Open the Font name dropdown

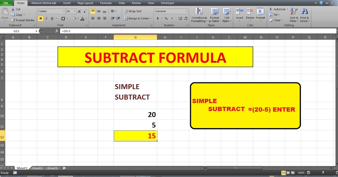[x=64, y=11]
